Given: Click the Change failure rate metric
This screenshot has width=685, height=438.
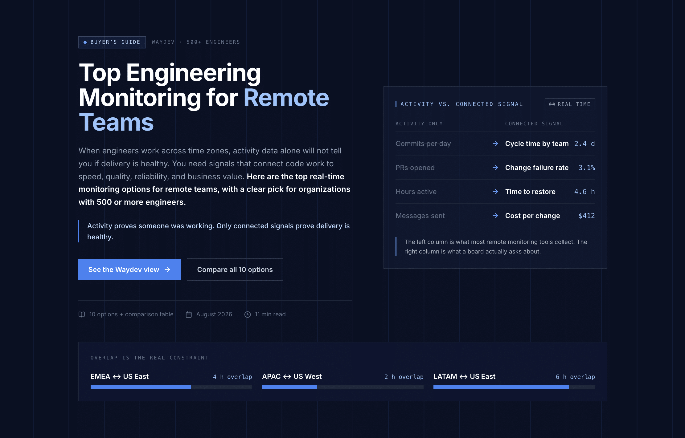Looking at the screenshot, I should point(537,168).
